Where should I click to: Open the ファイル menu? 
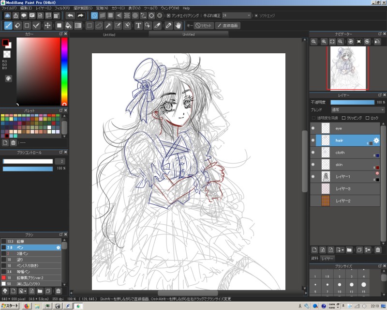coord(9,8)
